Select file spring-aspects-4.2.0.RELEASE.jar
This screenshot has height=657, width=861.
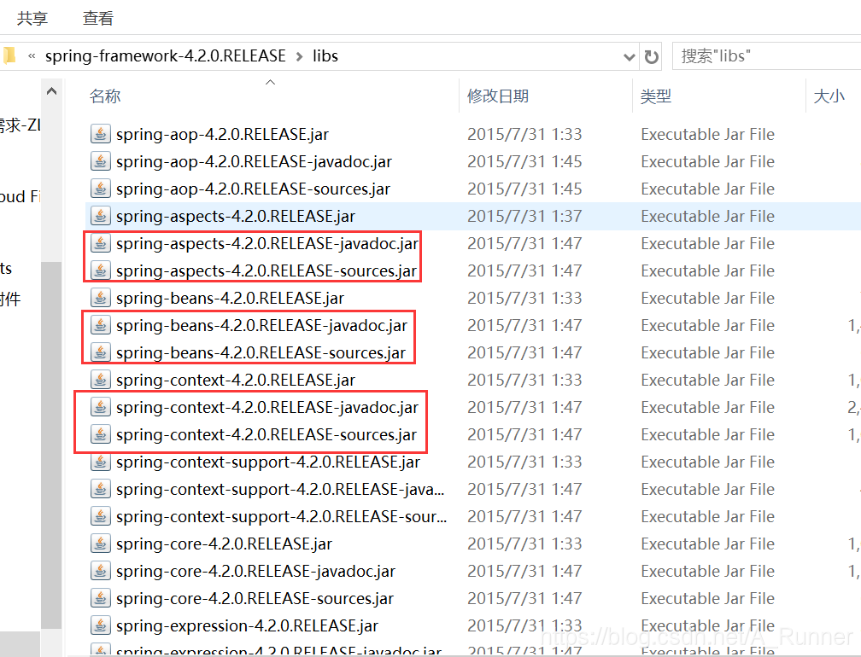236,216
